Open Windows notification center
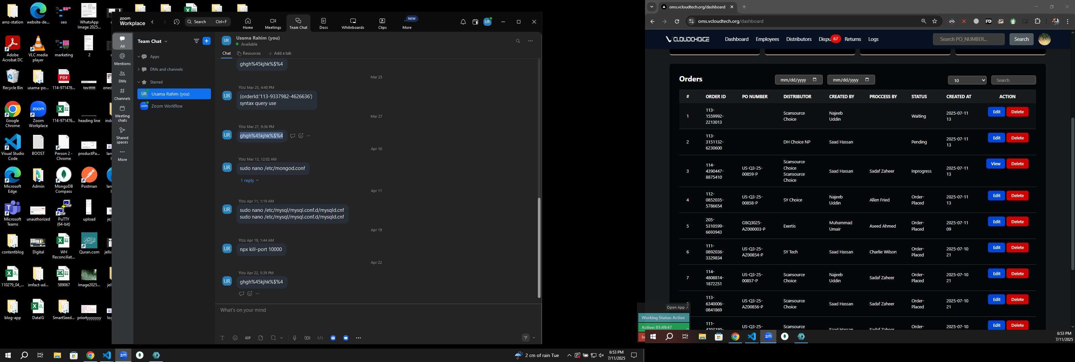1075x362 pixels. point(634,355)
